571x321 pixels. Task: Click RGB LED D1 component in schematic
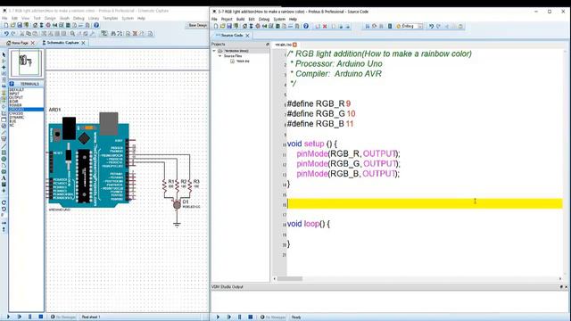tap(177, 205)
